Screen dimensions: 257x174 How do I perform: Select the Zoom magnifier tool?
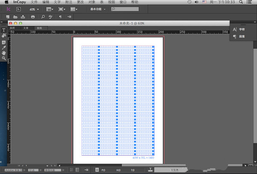coord(4,58)
